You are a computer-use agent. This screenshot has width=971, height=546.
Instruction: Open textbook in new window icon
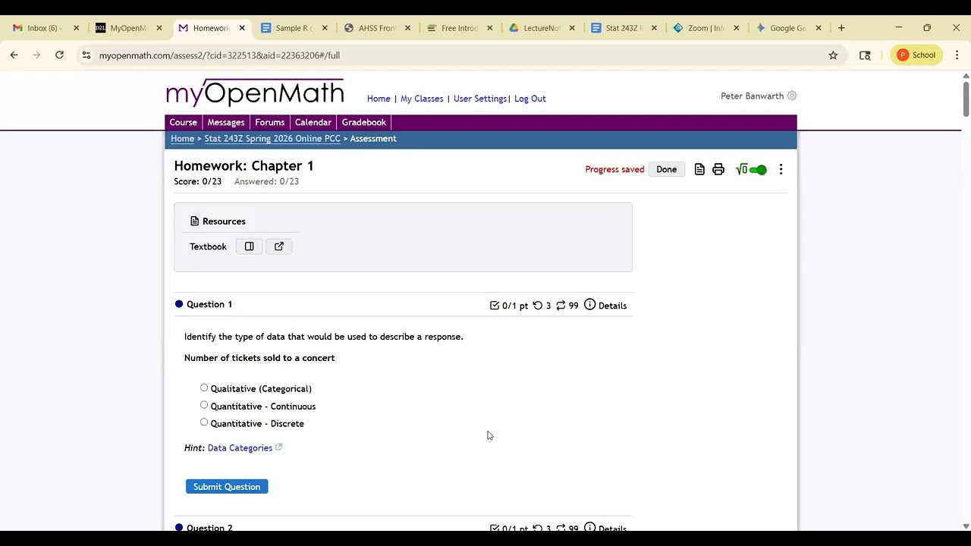point(279,246)
